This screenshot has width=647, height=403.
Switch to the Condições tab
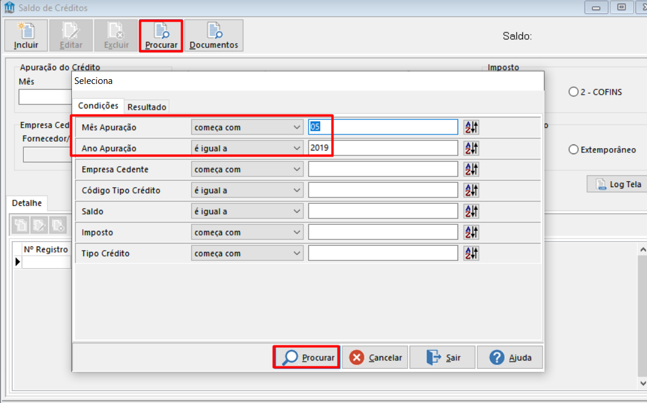98,106
